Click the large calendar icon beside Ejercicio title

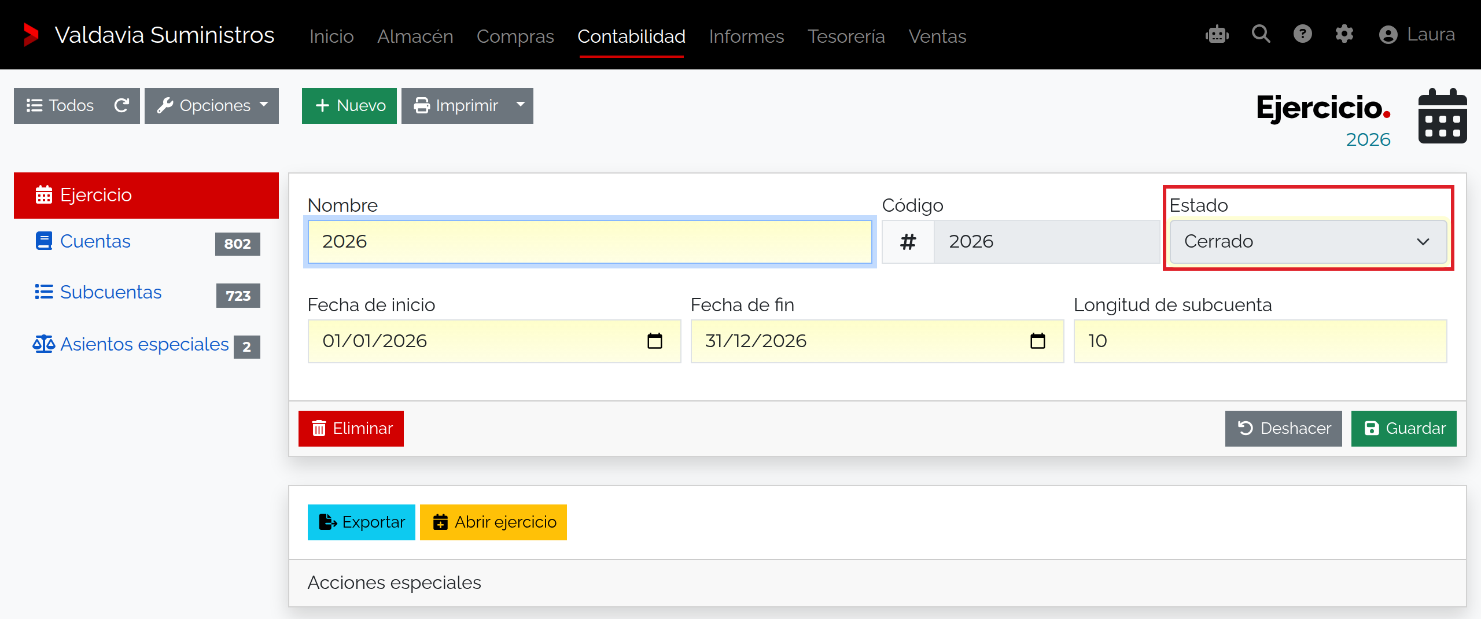tap(1442, 116)
